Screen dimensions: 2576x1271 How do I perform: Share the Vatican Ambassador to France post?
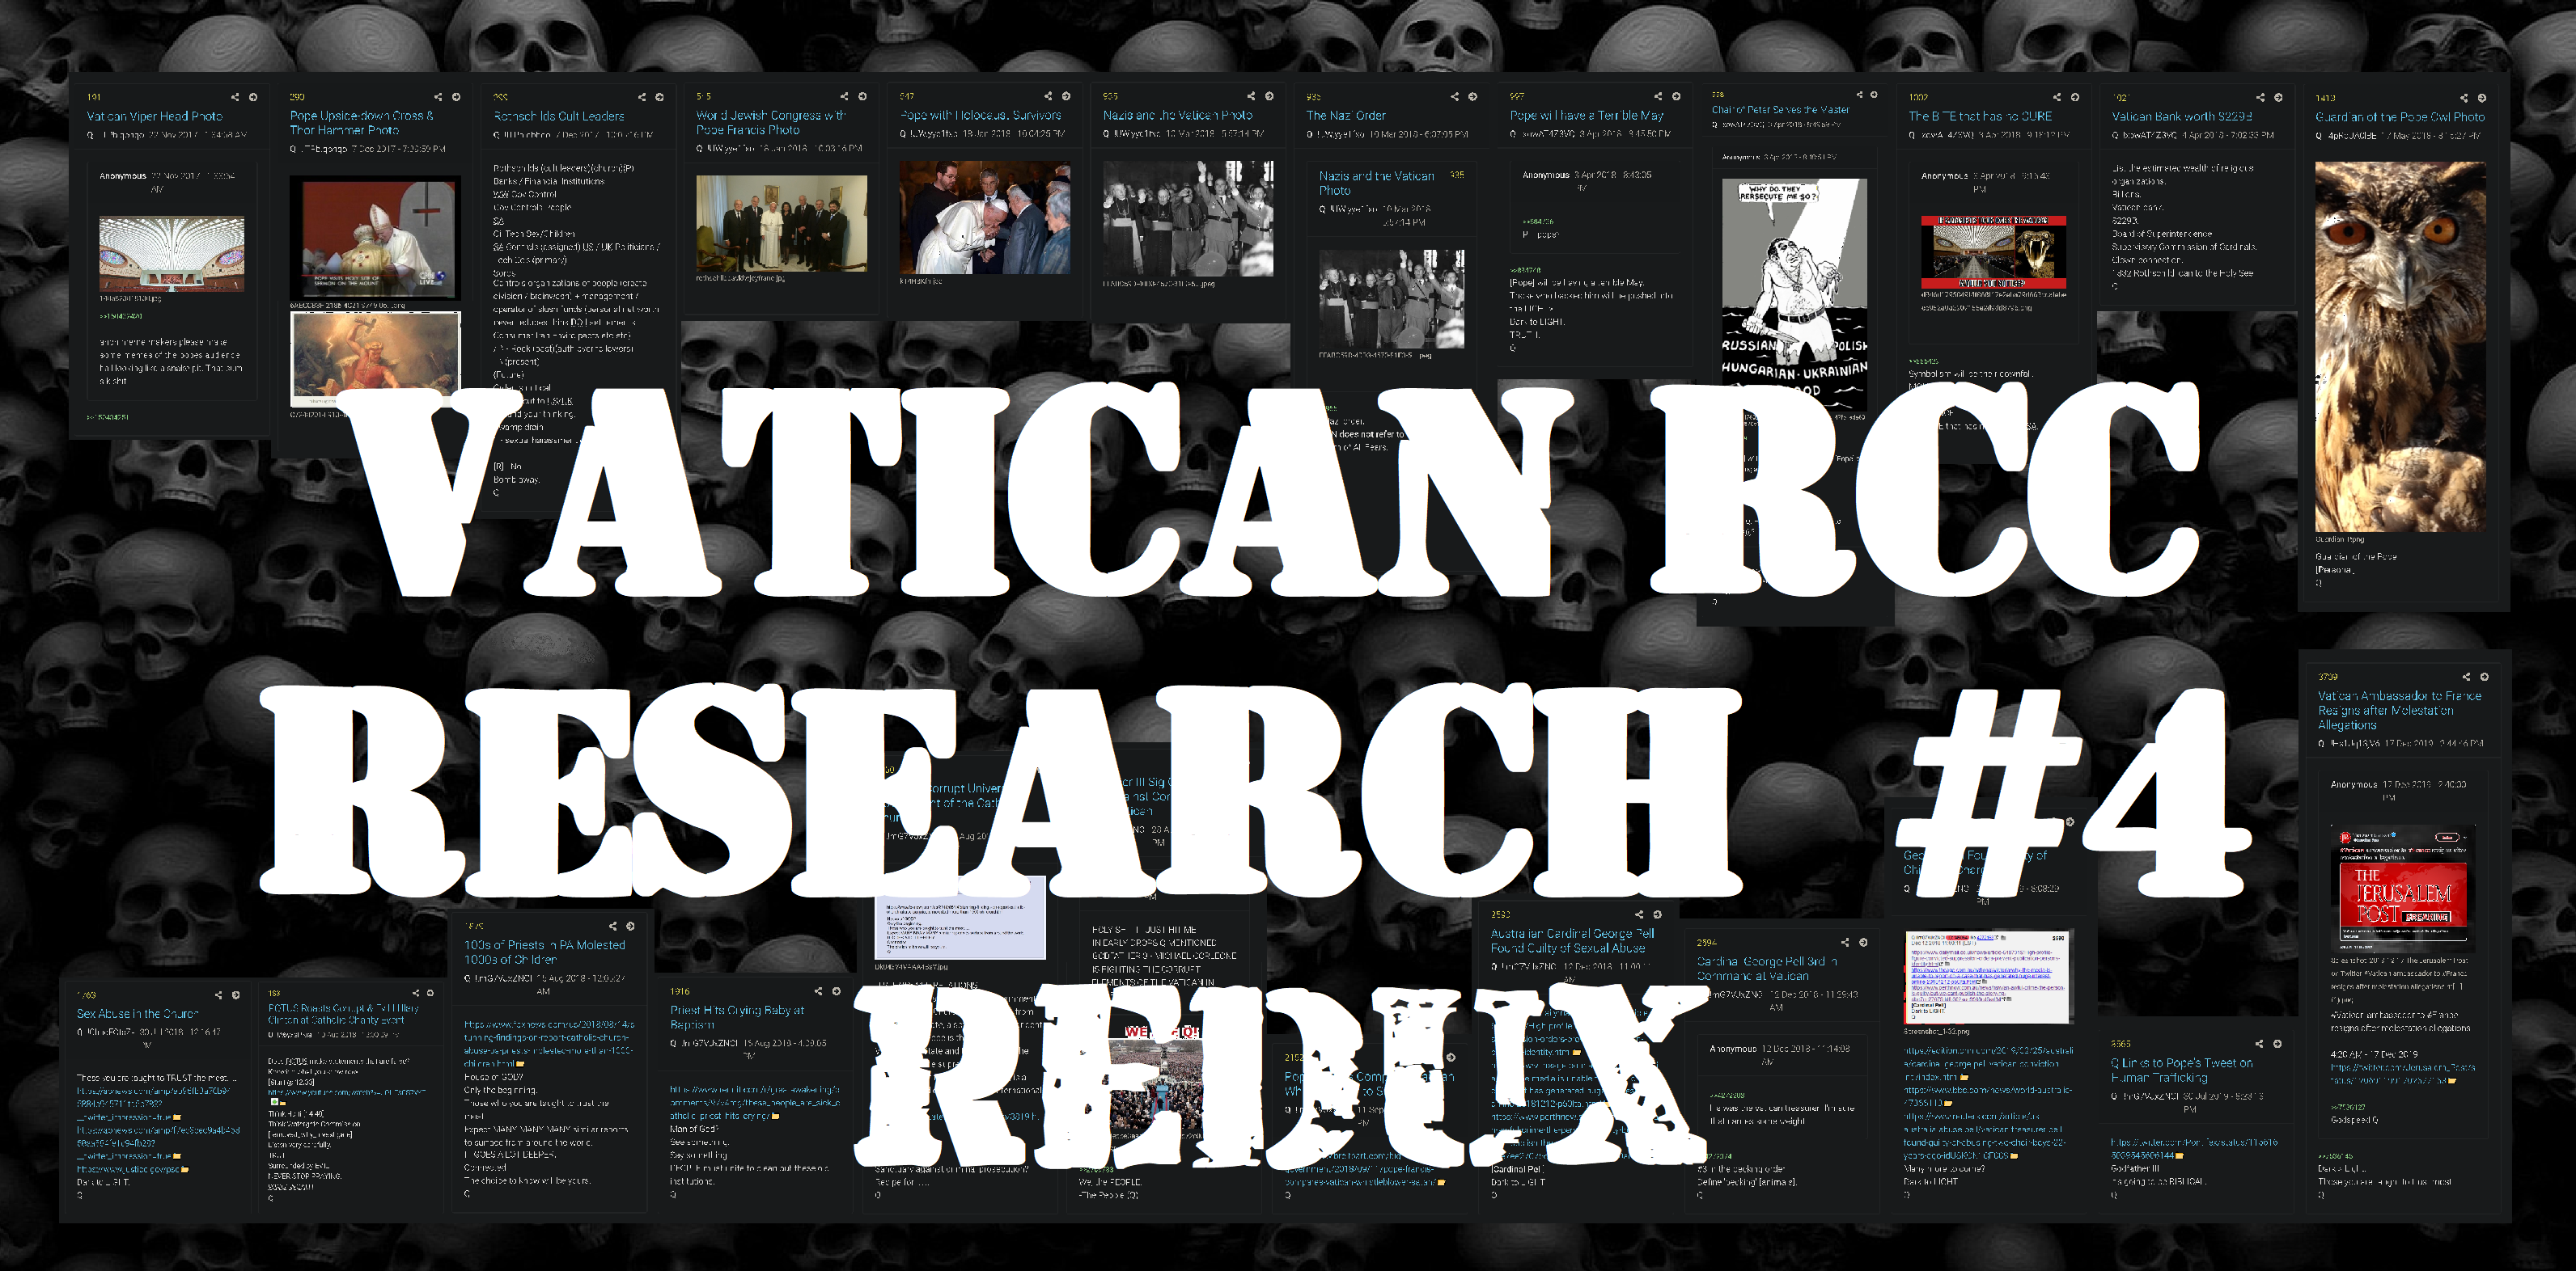point(2466,677)
